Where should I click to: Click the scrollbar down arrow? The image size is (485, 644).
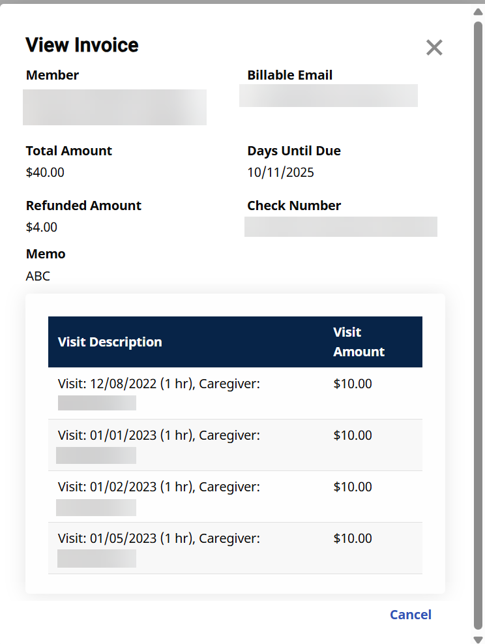coord(478,638)
